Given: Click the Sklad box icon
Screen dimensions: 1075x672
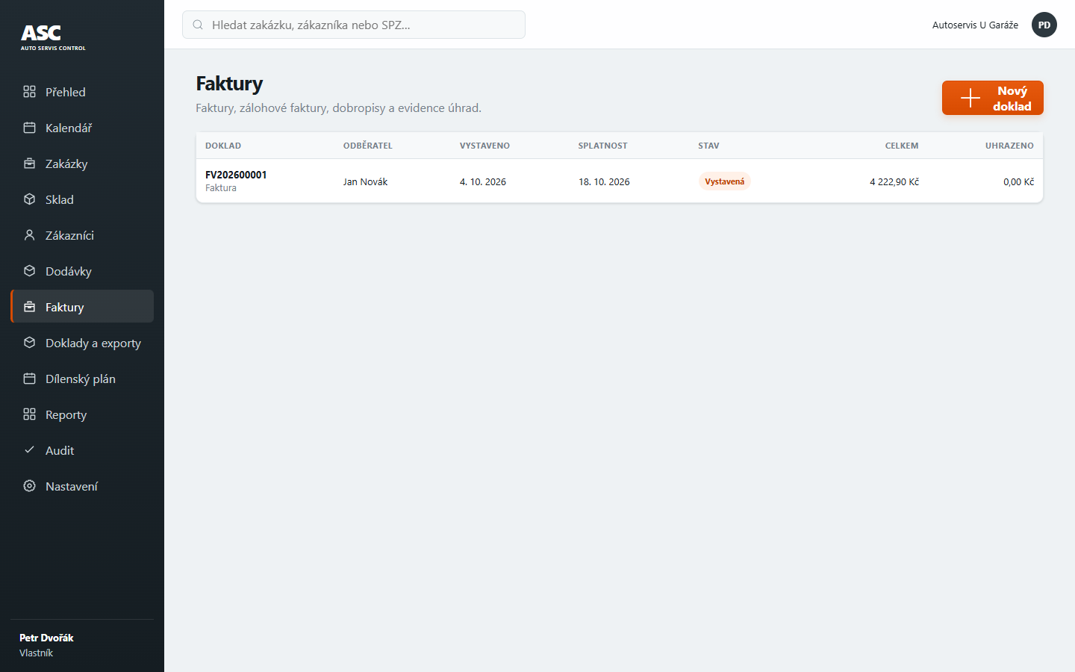Looking at the screenshot, I should [29, 199].
